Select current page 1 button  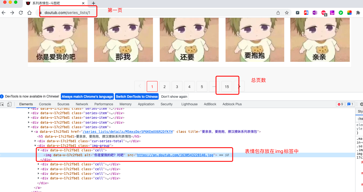point(152,86)
